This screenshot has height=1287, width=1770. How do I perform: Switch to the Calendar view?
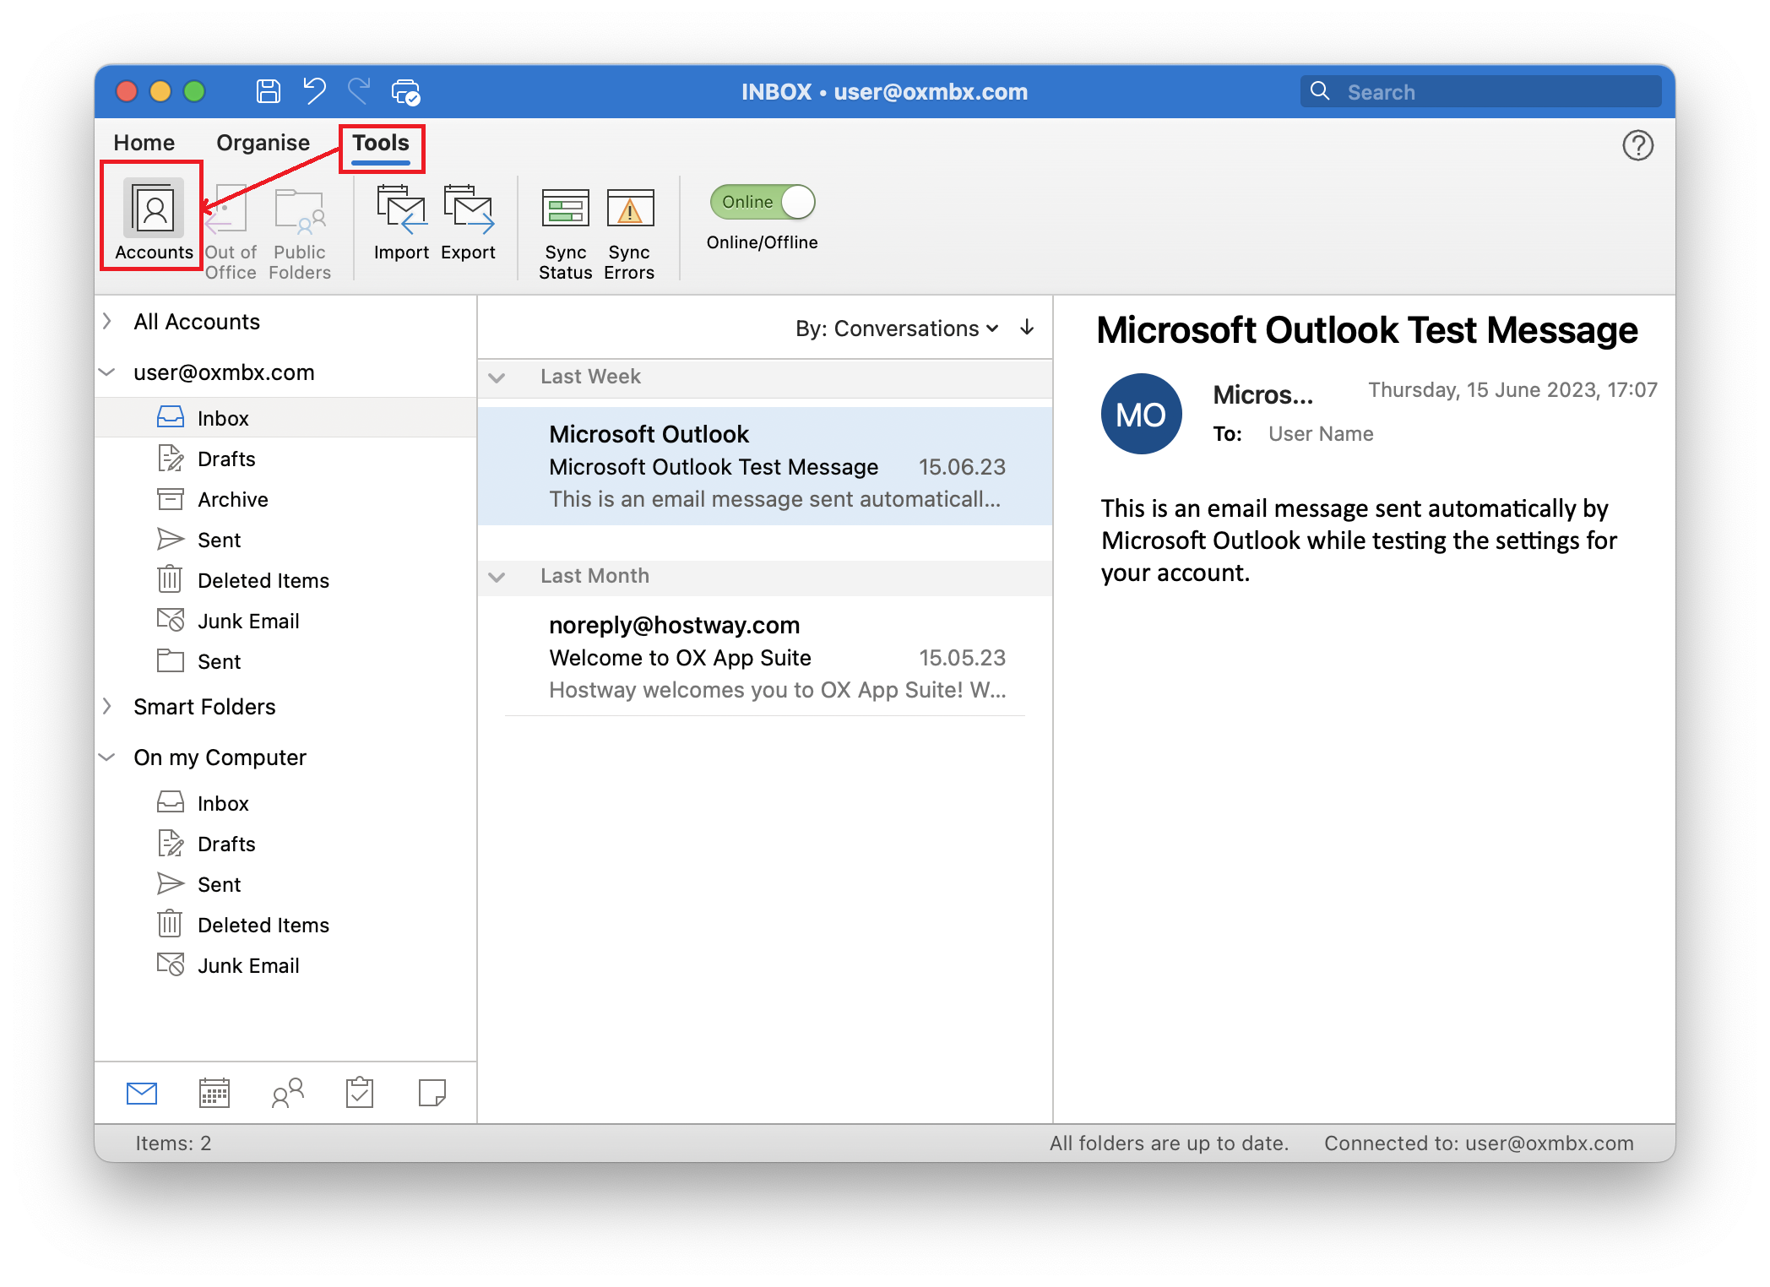pos(214,1093)
